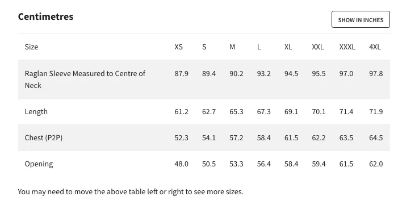
Task: Click the 87.9 raglan sleeve value
Action: coord(181,74)
